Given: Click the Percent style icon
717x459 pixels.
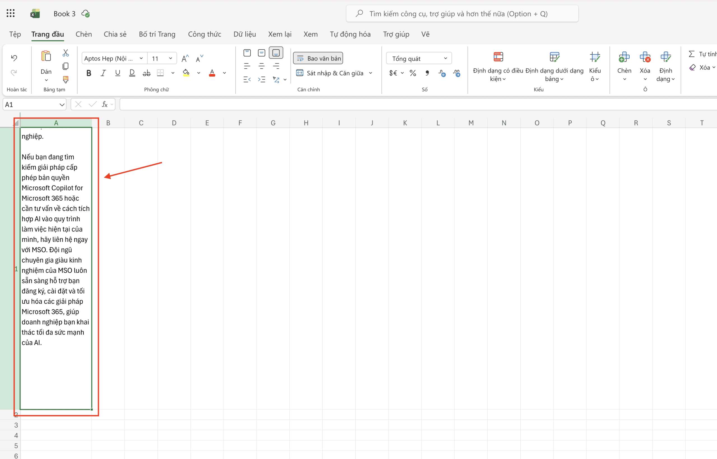Looking at the screenshot, I should click(x=413, y=73).
